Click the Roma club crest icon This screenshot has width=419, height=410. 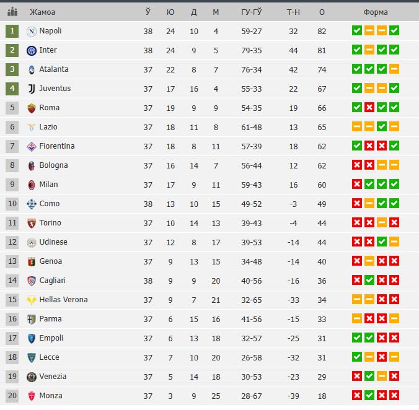32,108
